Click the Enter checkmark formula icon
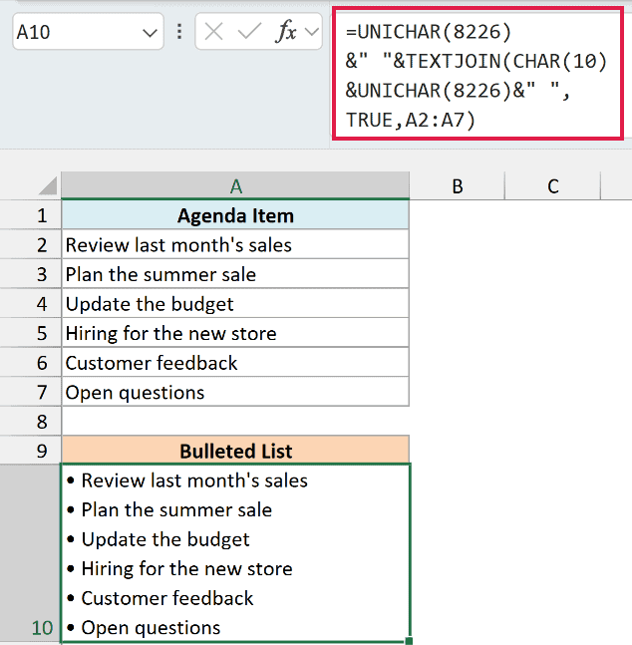632x645 pixels. click(250, 31)
